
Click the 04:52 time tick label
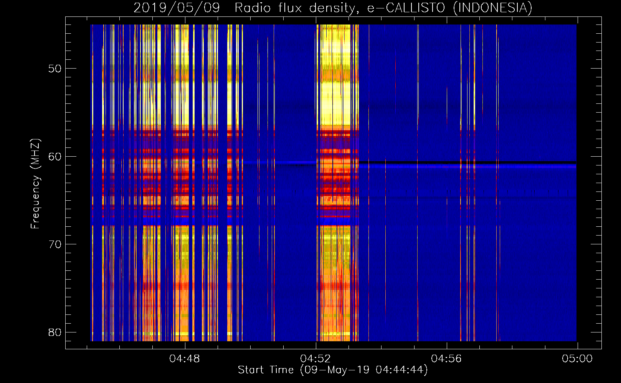[315, 359]
